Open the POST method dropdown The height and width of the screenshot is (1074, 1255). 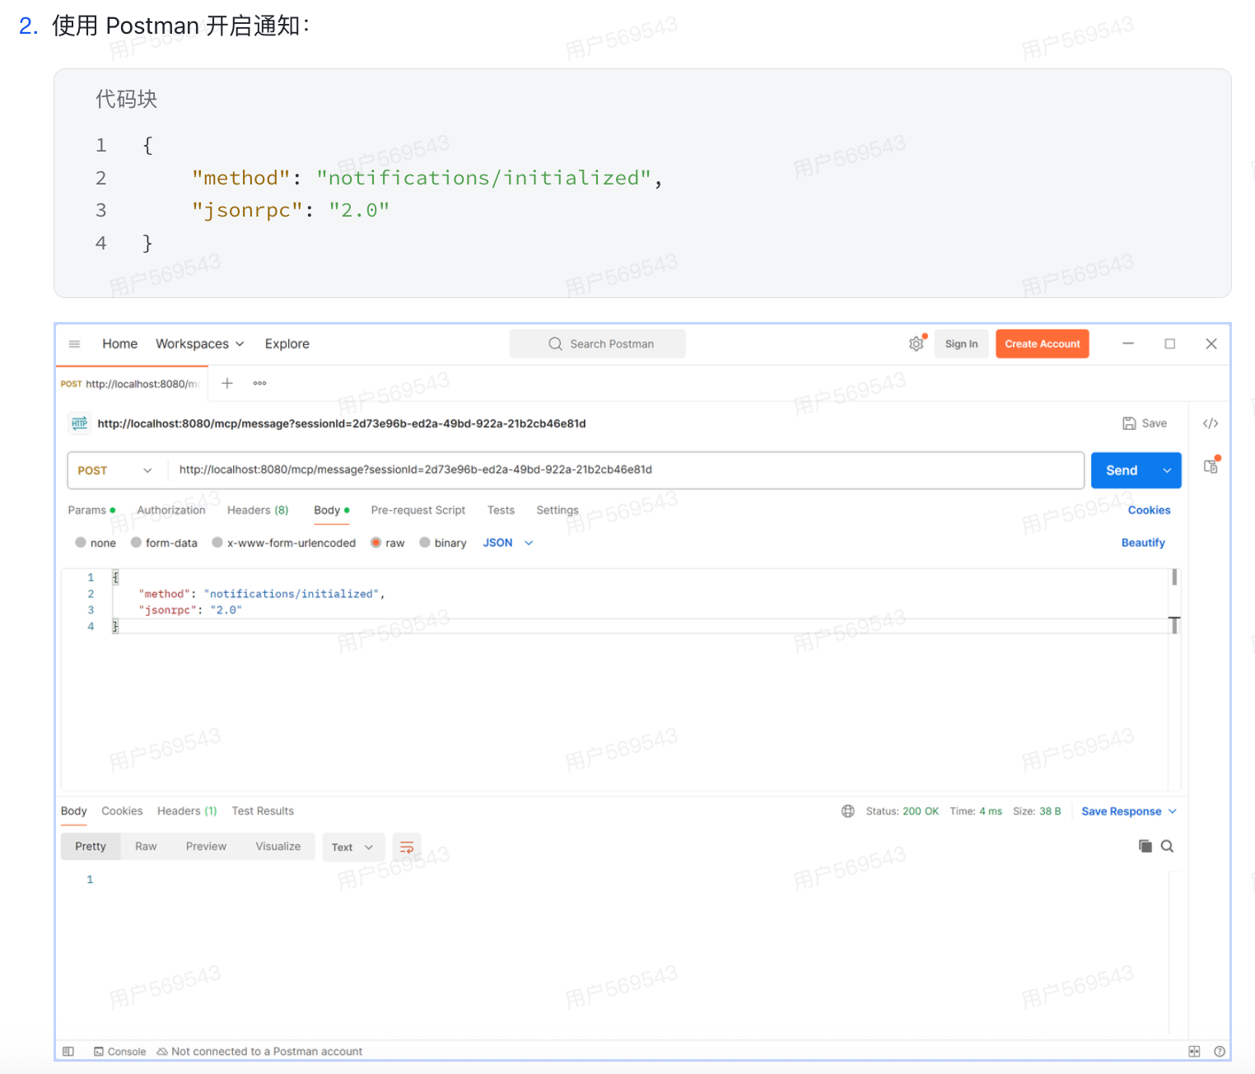coord(116,470)
